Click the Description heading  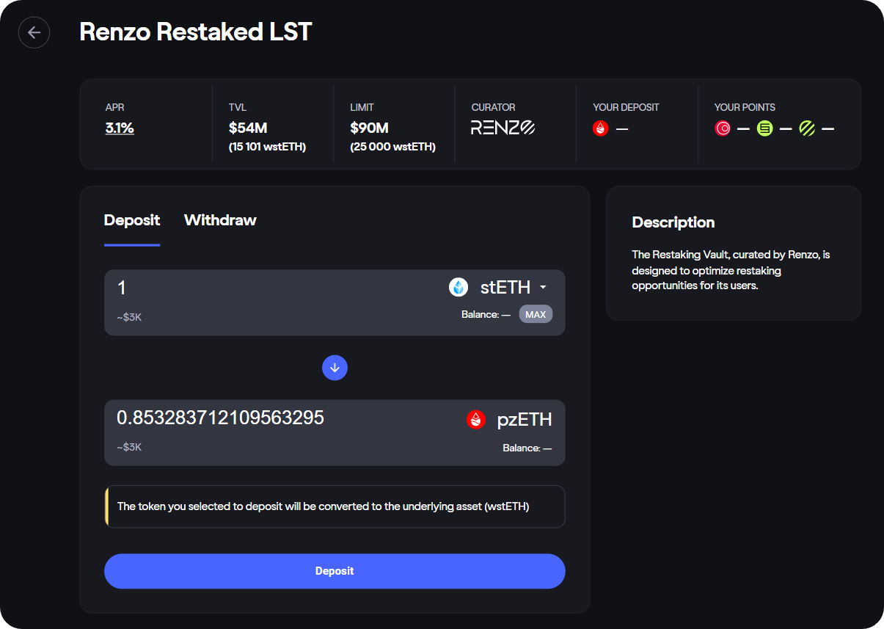tap(673, 222)
